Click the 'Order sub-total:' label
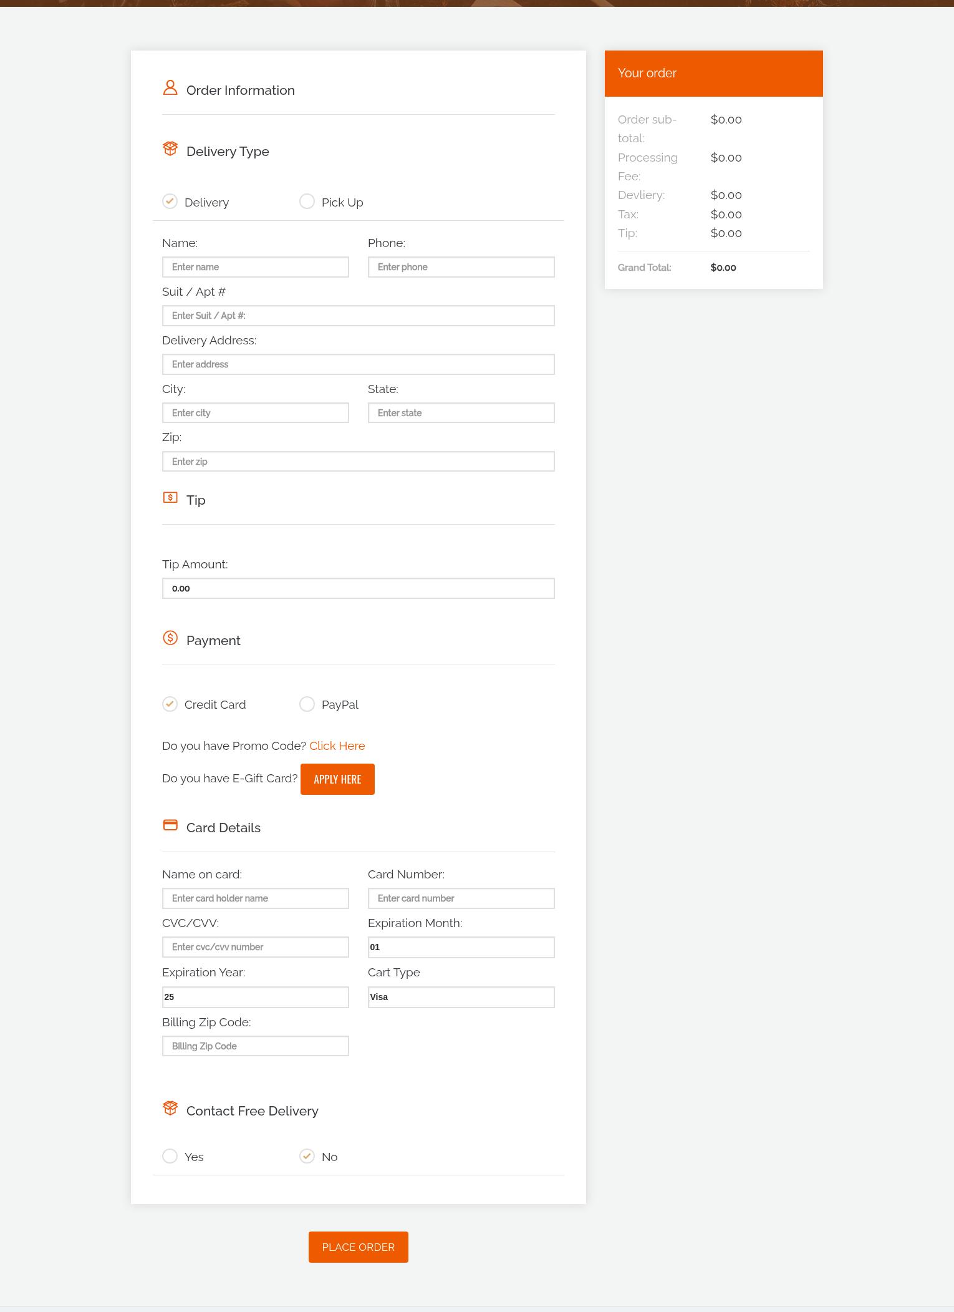The height and width of the screenshot is (1312, 954). coord(647,129)
